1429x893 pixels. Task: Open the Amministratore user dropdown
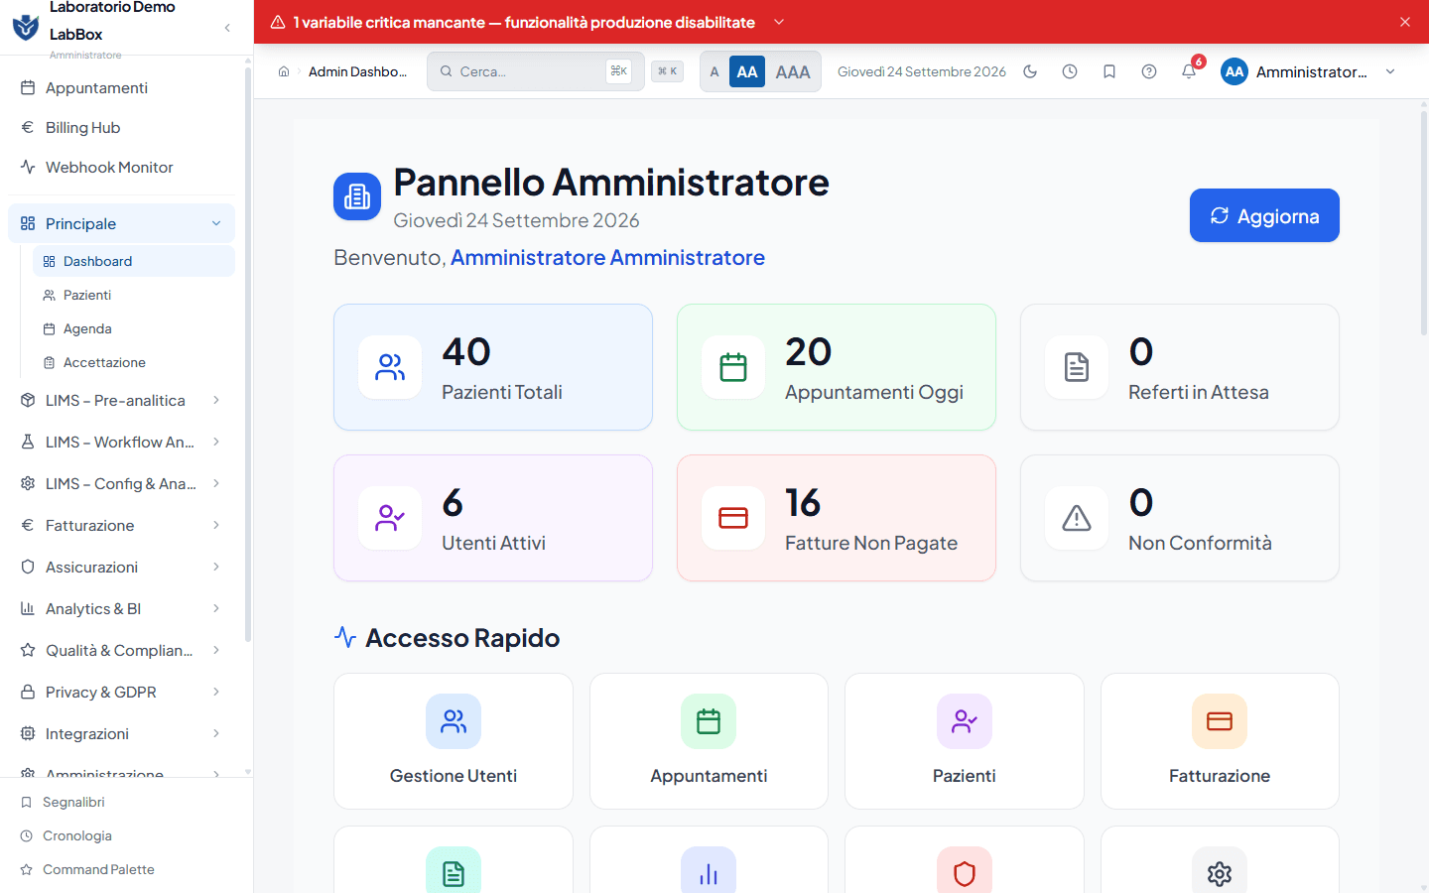coord(1309,71)
